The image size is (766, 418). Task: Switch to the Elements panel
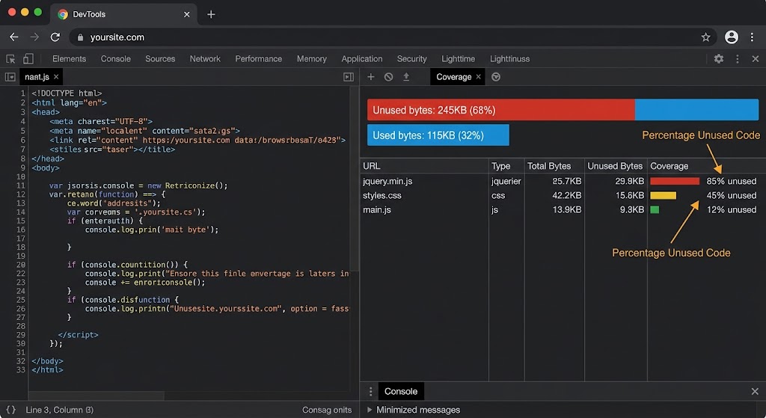pyautogui.click(x=69, y=58)
